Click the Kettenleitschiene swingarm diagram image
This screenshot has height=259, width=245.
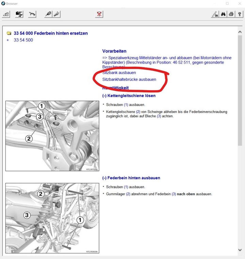tap(52, 136)
